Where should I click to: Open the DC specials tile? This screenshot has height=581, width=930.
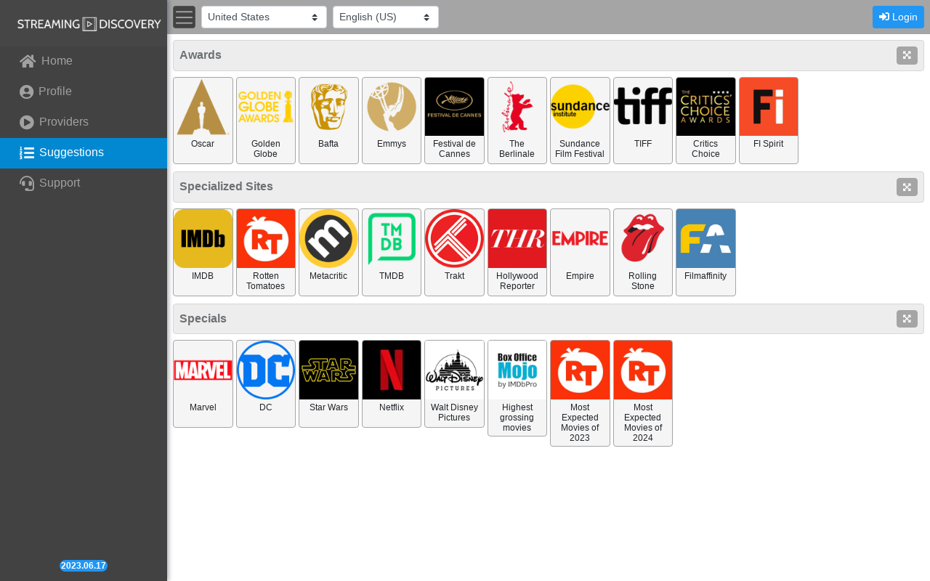click(x=266, y=383)
